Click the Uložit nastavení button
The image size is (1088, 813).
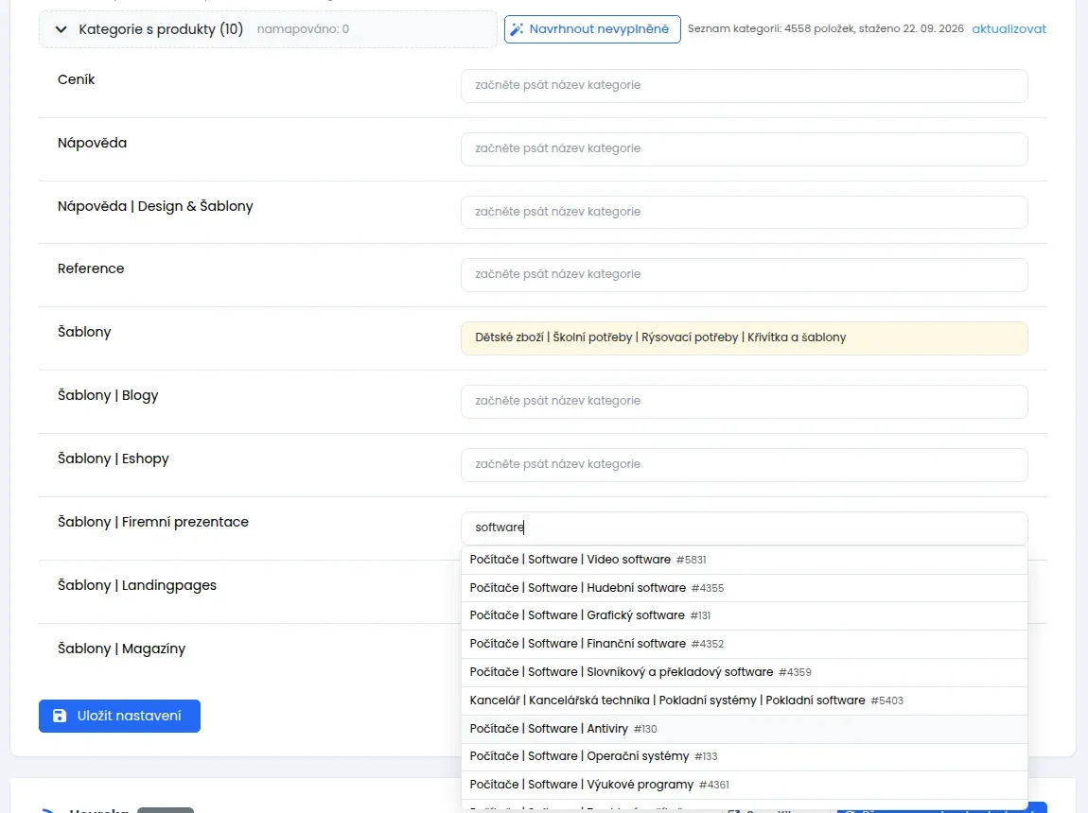119,716
